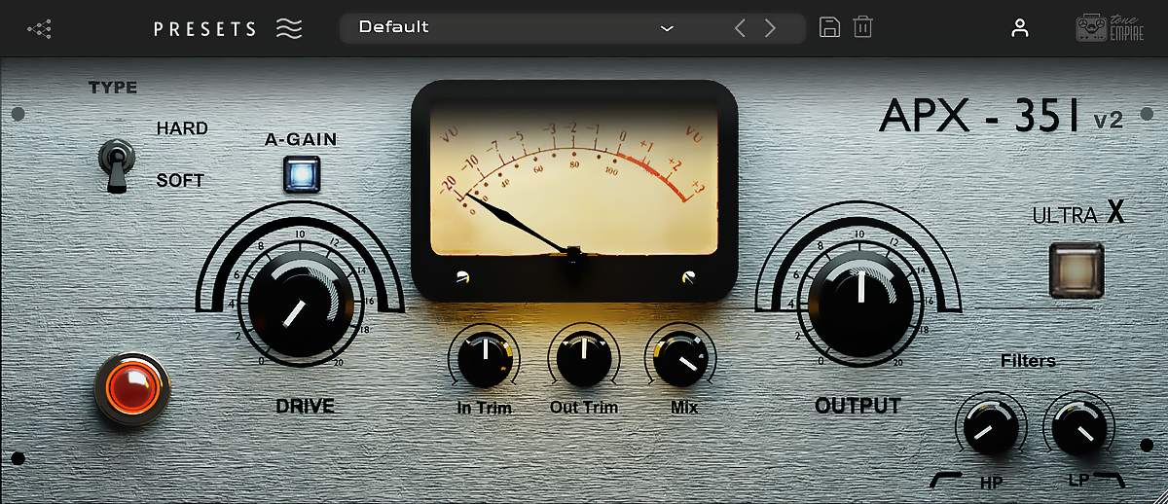The image size is (1168, 504).
Task: Click the share nodes icon
Action: coord(40,28)
